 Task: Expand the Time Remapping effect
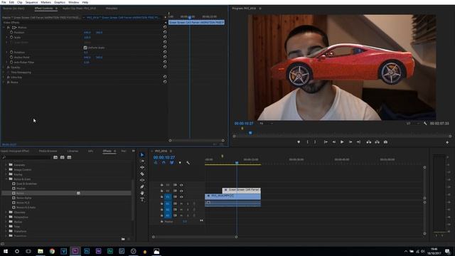tap(4, 73)
